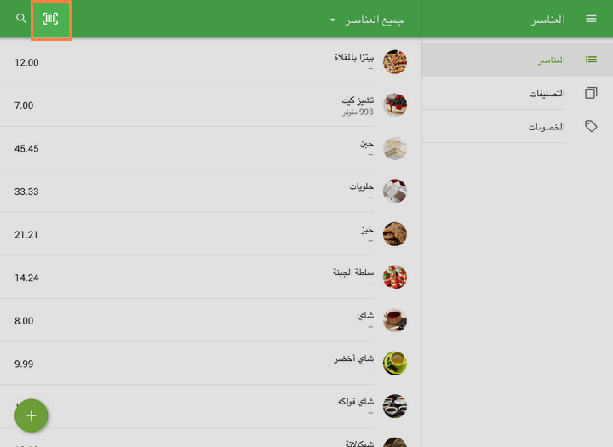
Task: Click the خبز item thumbnail
Action: (394, 234)
